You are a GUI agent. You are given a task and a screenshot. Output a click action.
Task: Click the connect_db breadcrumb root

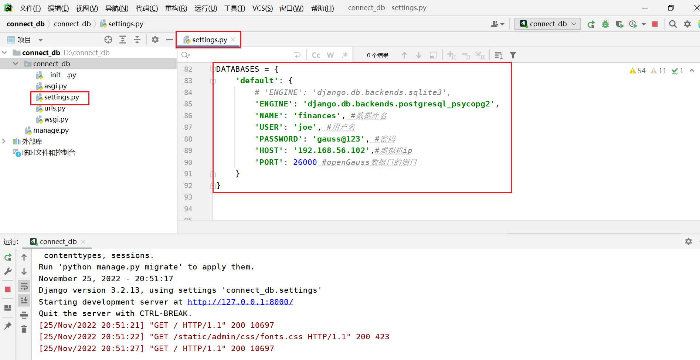click(x=26, y=24)
